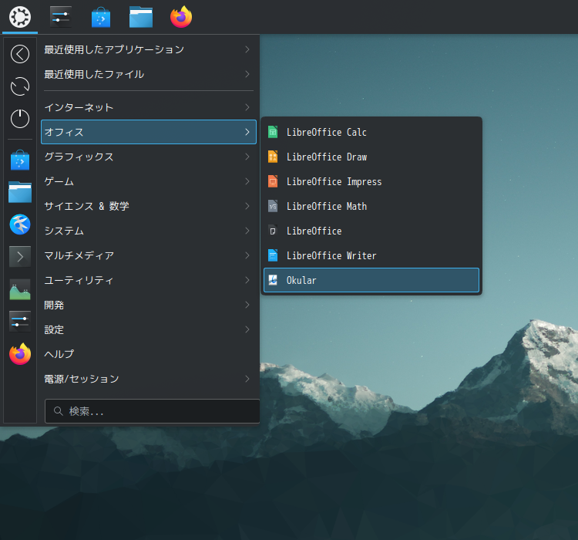578x540 pixels.
Task: Click the LibreOffice Impress icon
Action: [273, 181]
